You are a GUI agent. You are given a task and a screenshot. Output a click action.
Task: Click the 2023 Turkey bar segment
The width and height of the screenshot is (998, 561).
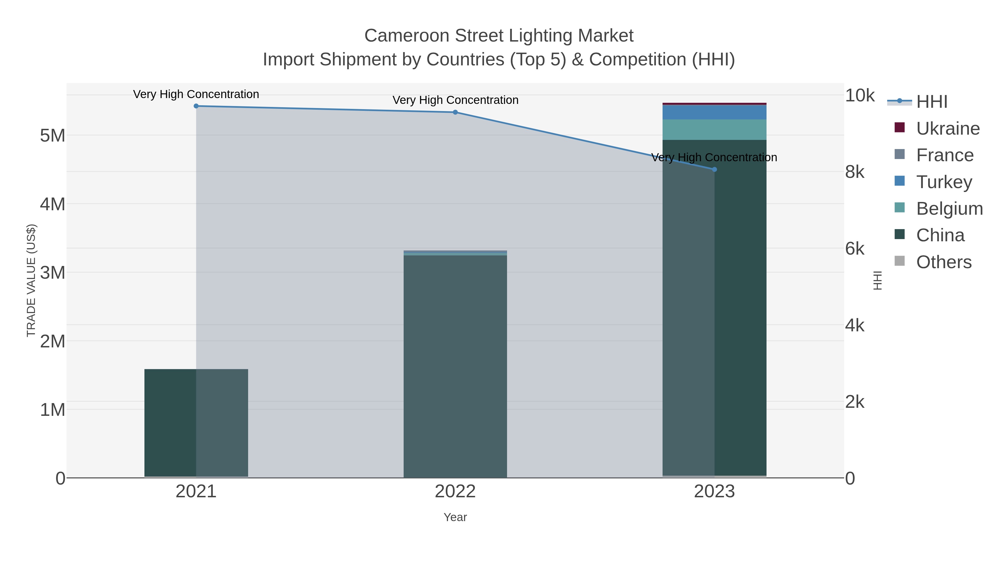714,112
